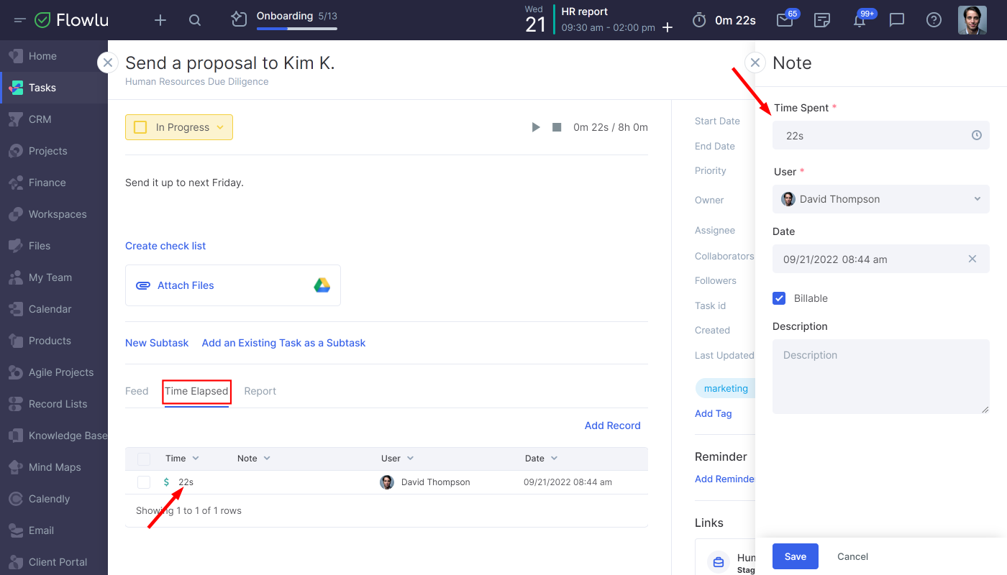Toggle the Billable checkbox
1007x575 pixels.
(x=779, y=298)
